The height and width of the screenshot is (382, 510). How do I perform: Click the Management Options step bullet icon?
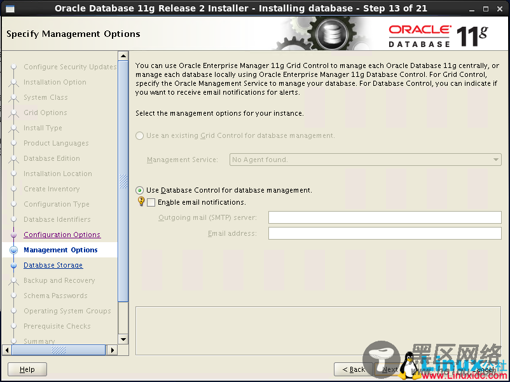click(13, 250)
